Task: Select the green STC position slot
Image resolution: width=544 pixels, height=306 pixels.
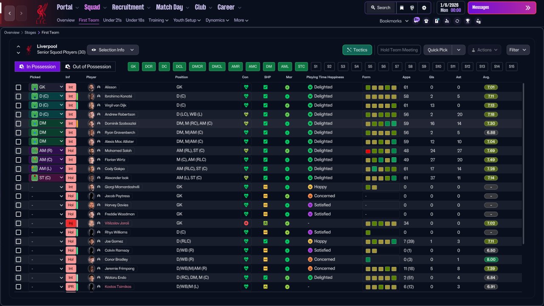Action: click(301, 67)
